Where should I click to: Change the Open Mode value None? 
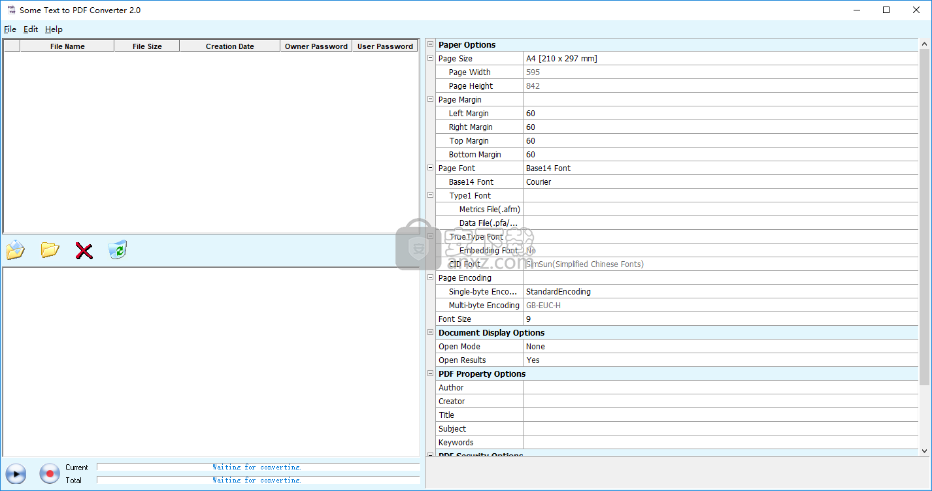pyautogui.click(x=721, y=346)
